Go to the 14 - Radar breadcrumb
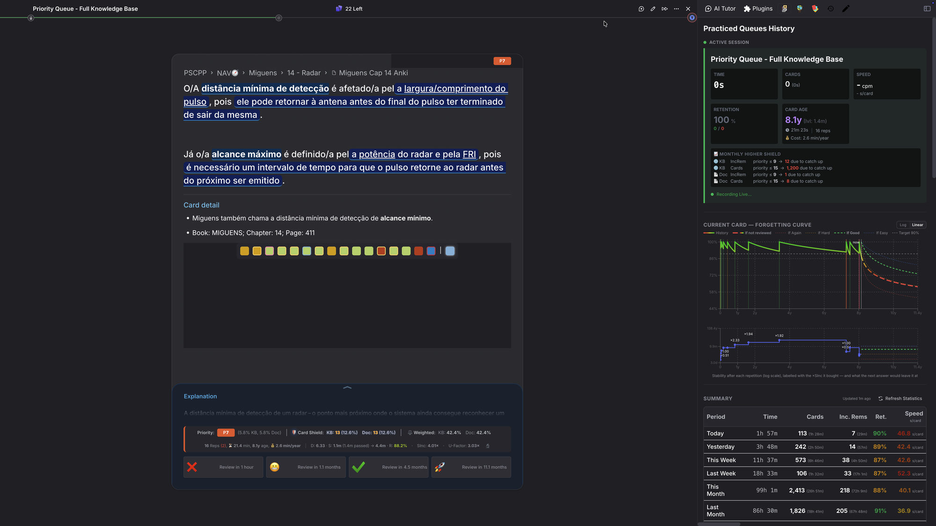 (x=304, y=73)
